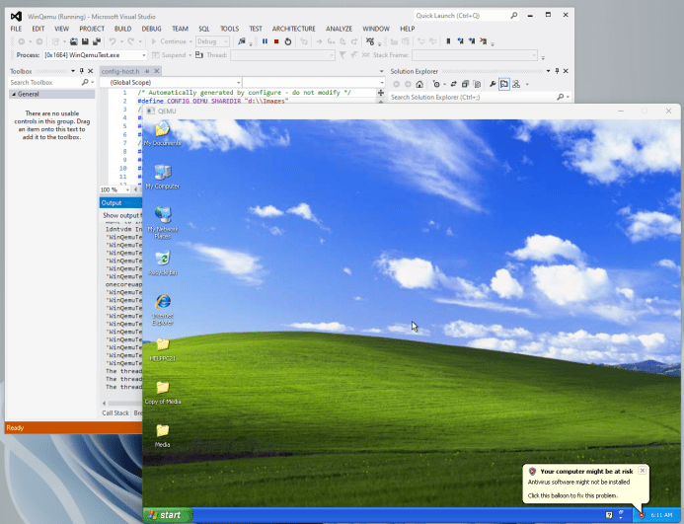Click in the Search Toolbox field
Image resolution: width=684 pixels, height=524 pixels.
(44, 82)
